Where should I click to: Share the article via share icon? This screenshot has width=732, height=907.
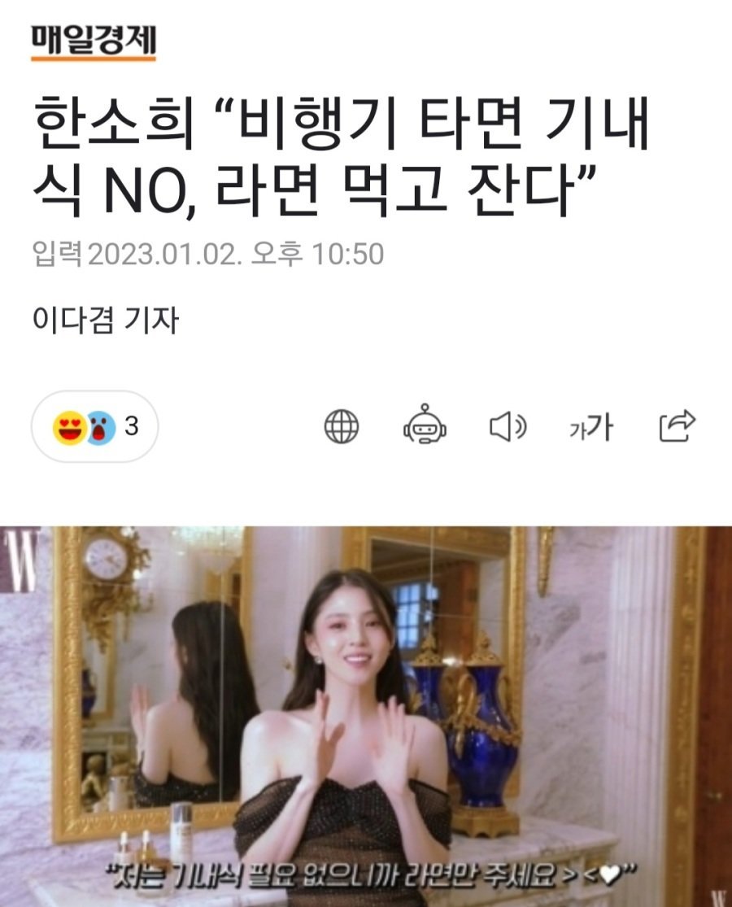(677, 425)
